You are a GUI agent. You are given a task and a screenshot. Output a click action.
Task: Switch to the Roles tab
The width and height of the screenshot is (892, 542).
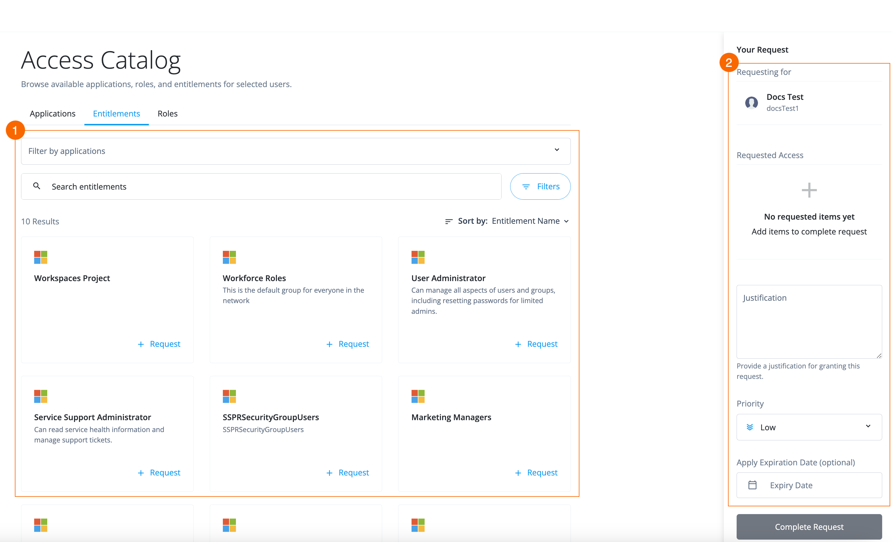(x=167, y=113)
